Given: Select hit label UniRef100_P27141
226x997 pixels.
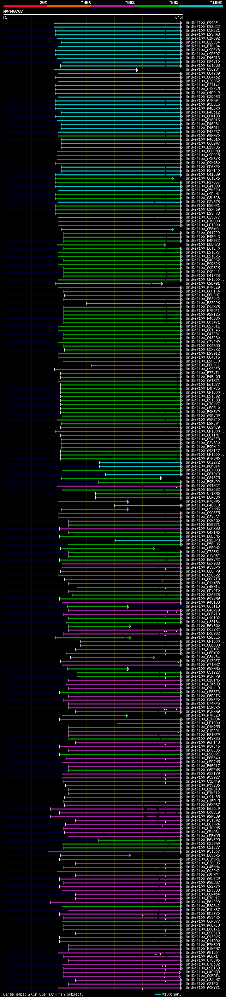Looking at the screenshot, I should (203, 85).
